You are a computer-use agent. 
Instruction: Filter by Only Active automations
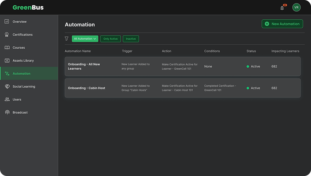tap(110, 39)
